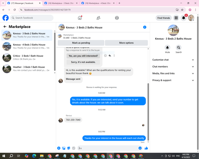The width and height of the screenshot is (199, 159).
Task: Open the account profile picture menu
Action: tap(191, 18)
